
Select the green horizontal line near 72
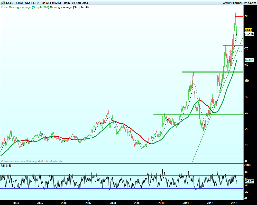click(x=233, y=45)
